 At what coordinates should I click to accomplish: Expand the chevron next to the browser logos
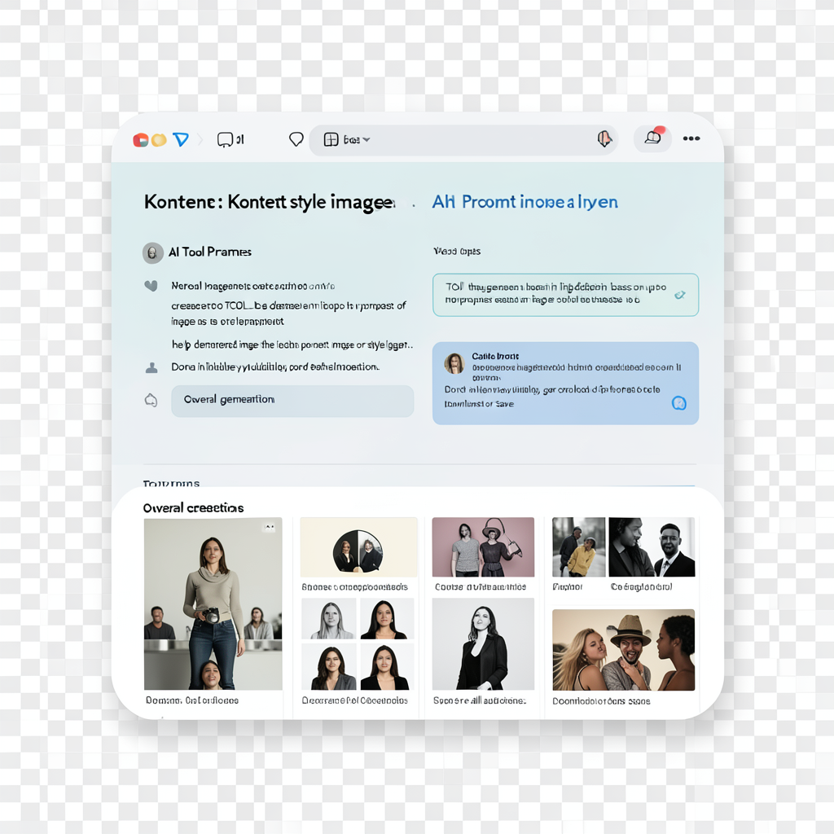[x=200, y=138]
